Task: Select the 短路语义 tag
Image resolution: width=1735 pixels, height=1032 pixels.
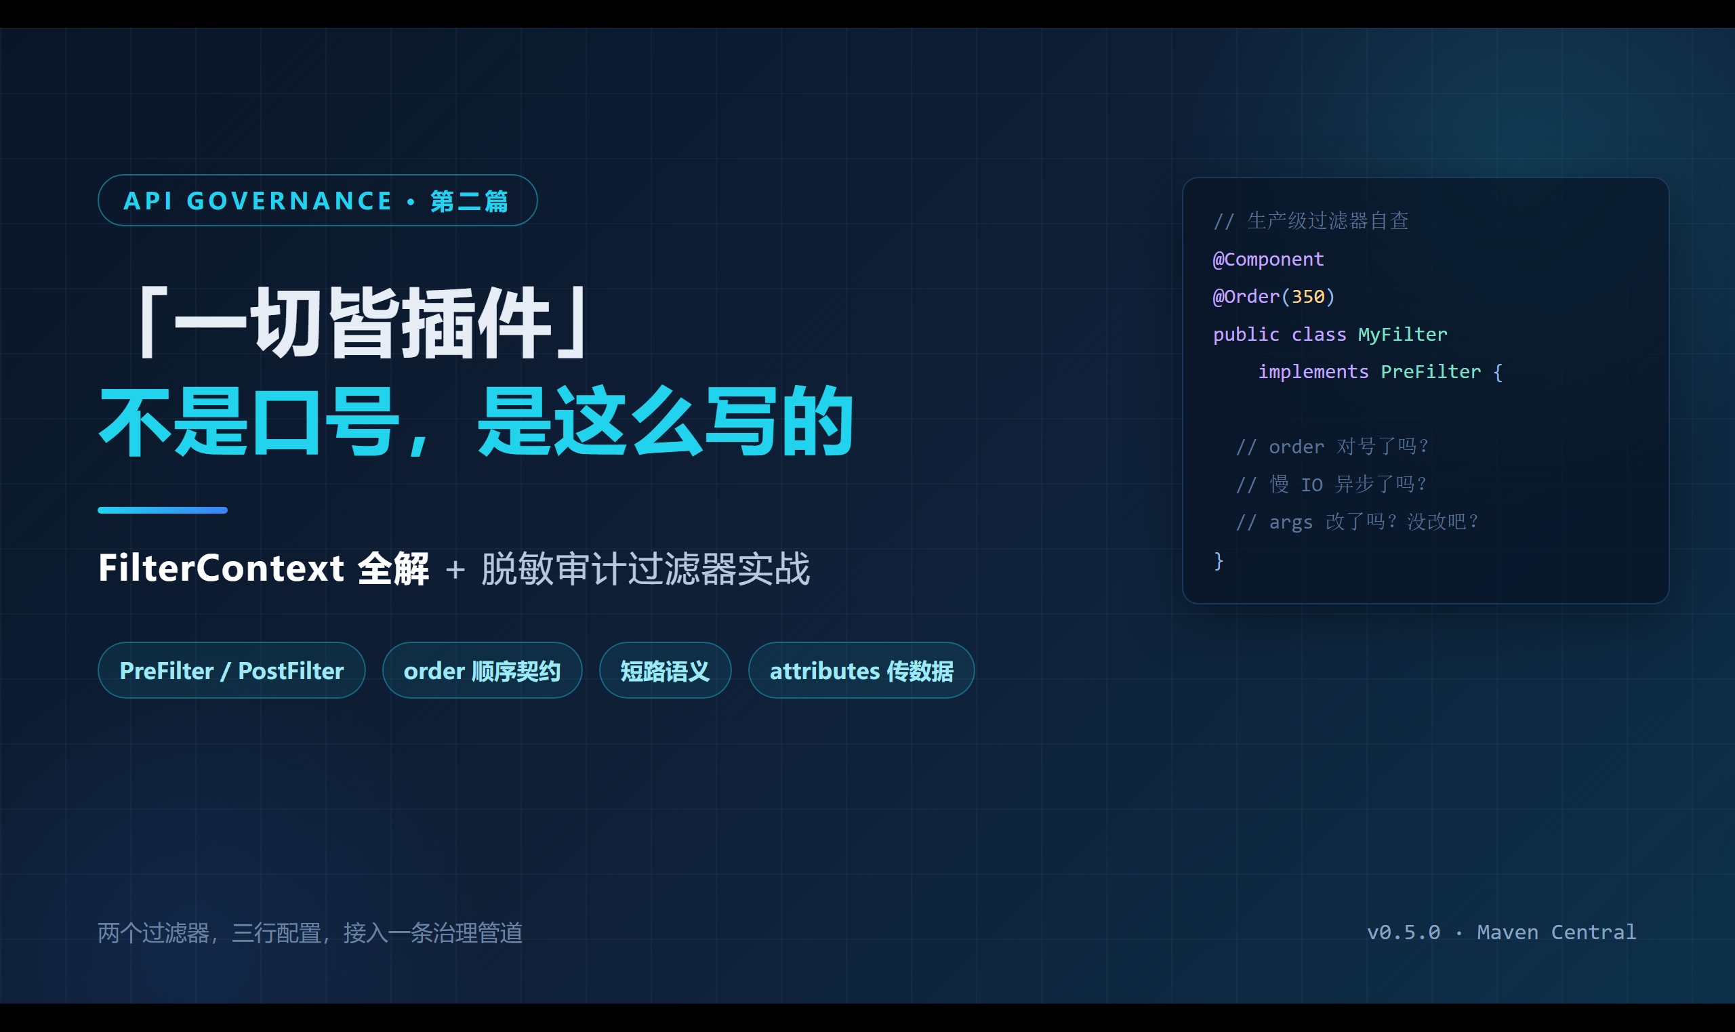Action: tap(665, 670)
